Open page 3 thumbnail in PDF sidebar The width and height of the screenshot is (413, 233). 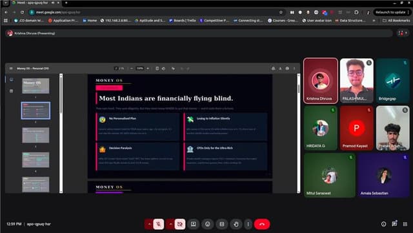(35, 135)
